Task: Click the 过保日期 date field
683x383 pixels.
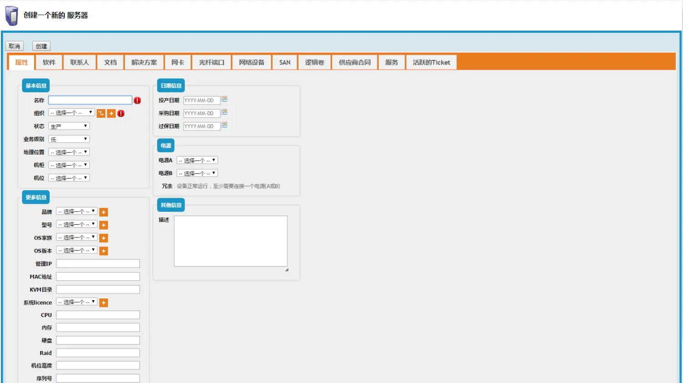Action: [x=202, y=126]
